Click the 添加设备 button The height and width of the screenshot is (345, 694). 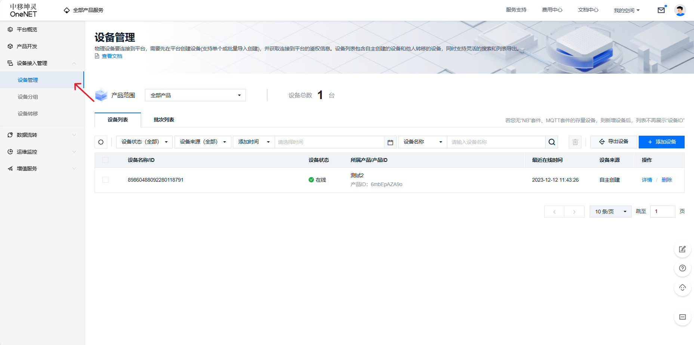pyautogui.click(x=661, y=142)
